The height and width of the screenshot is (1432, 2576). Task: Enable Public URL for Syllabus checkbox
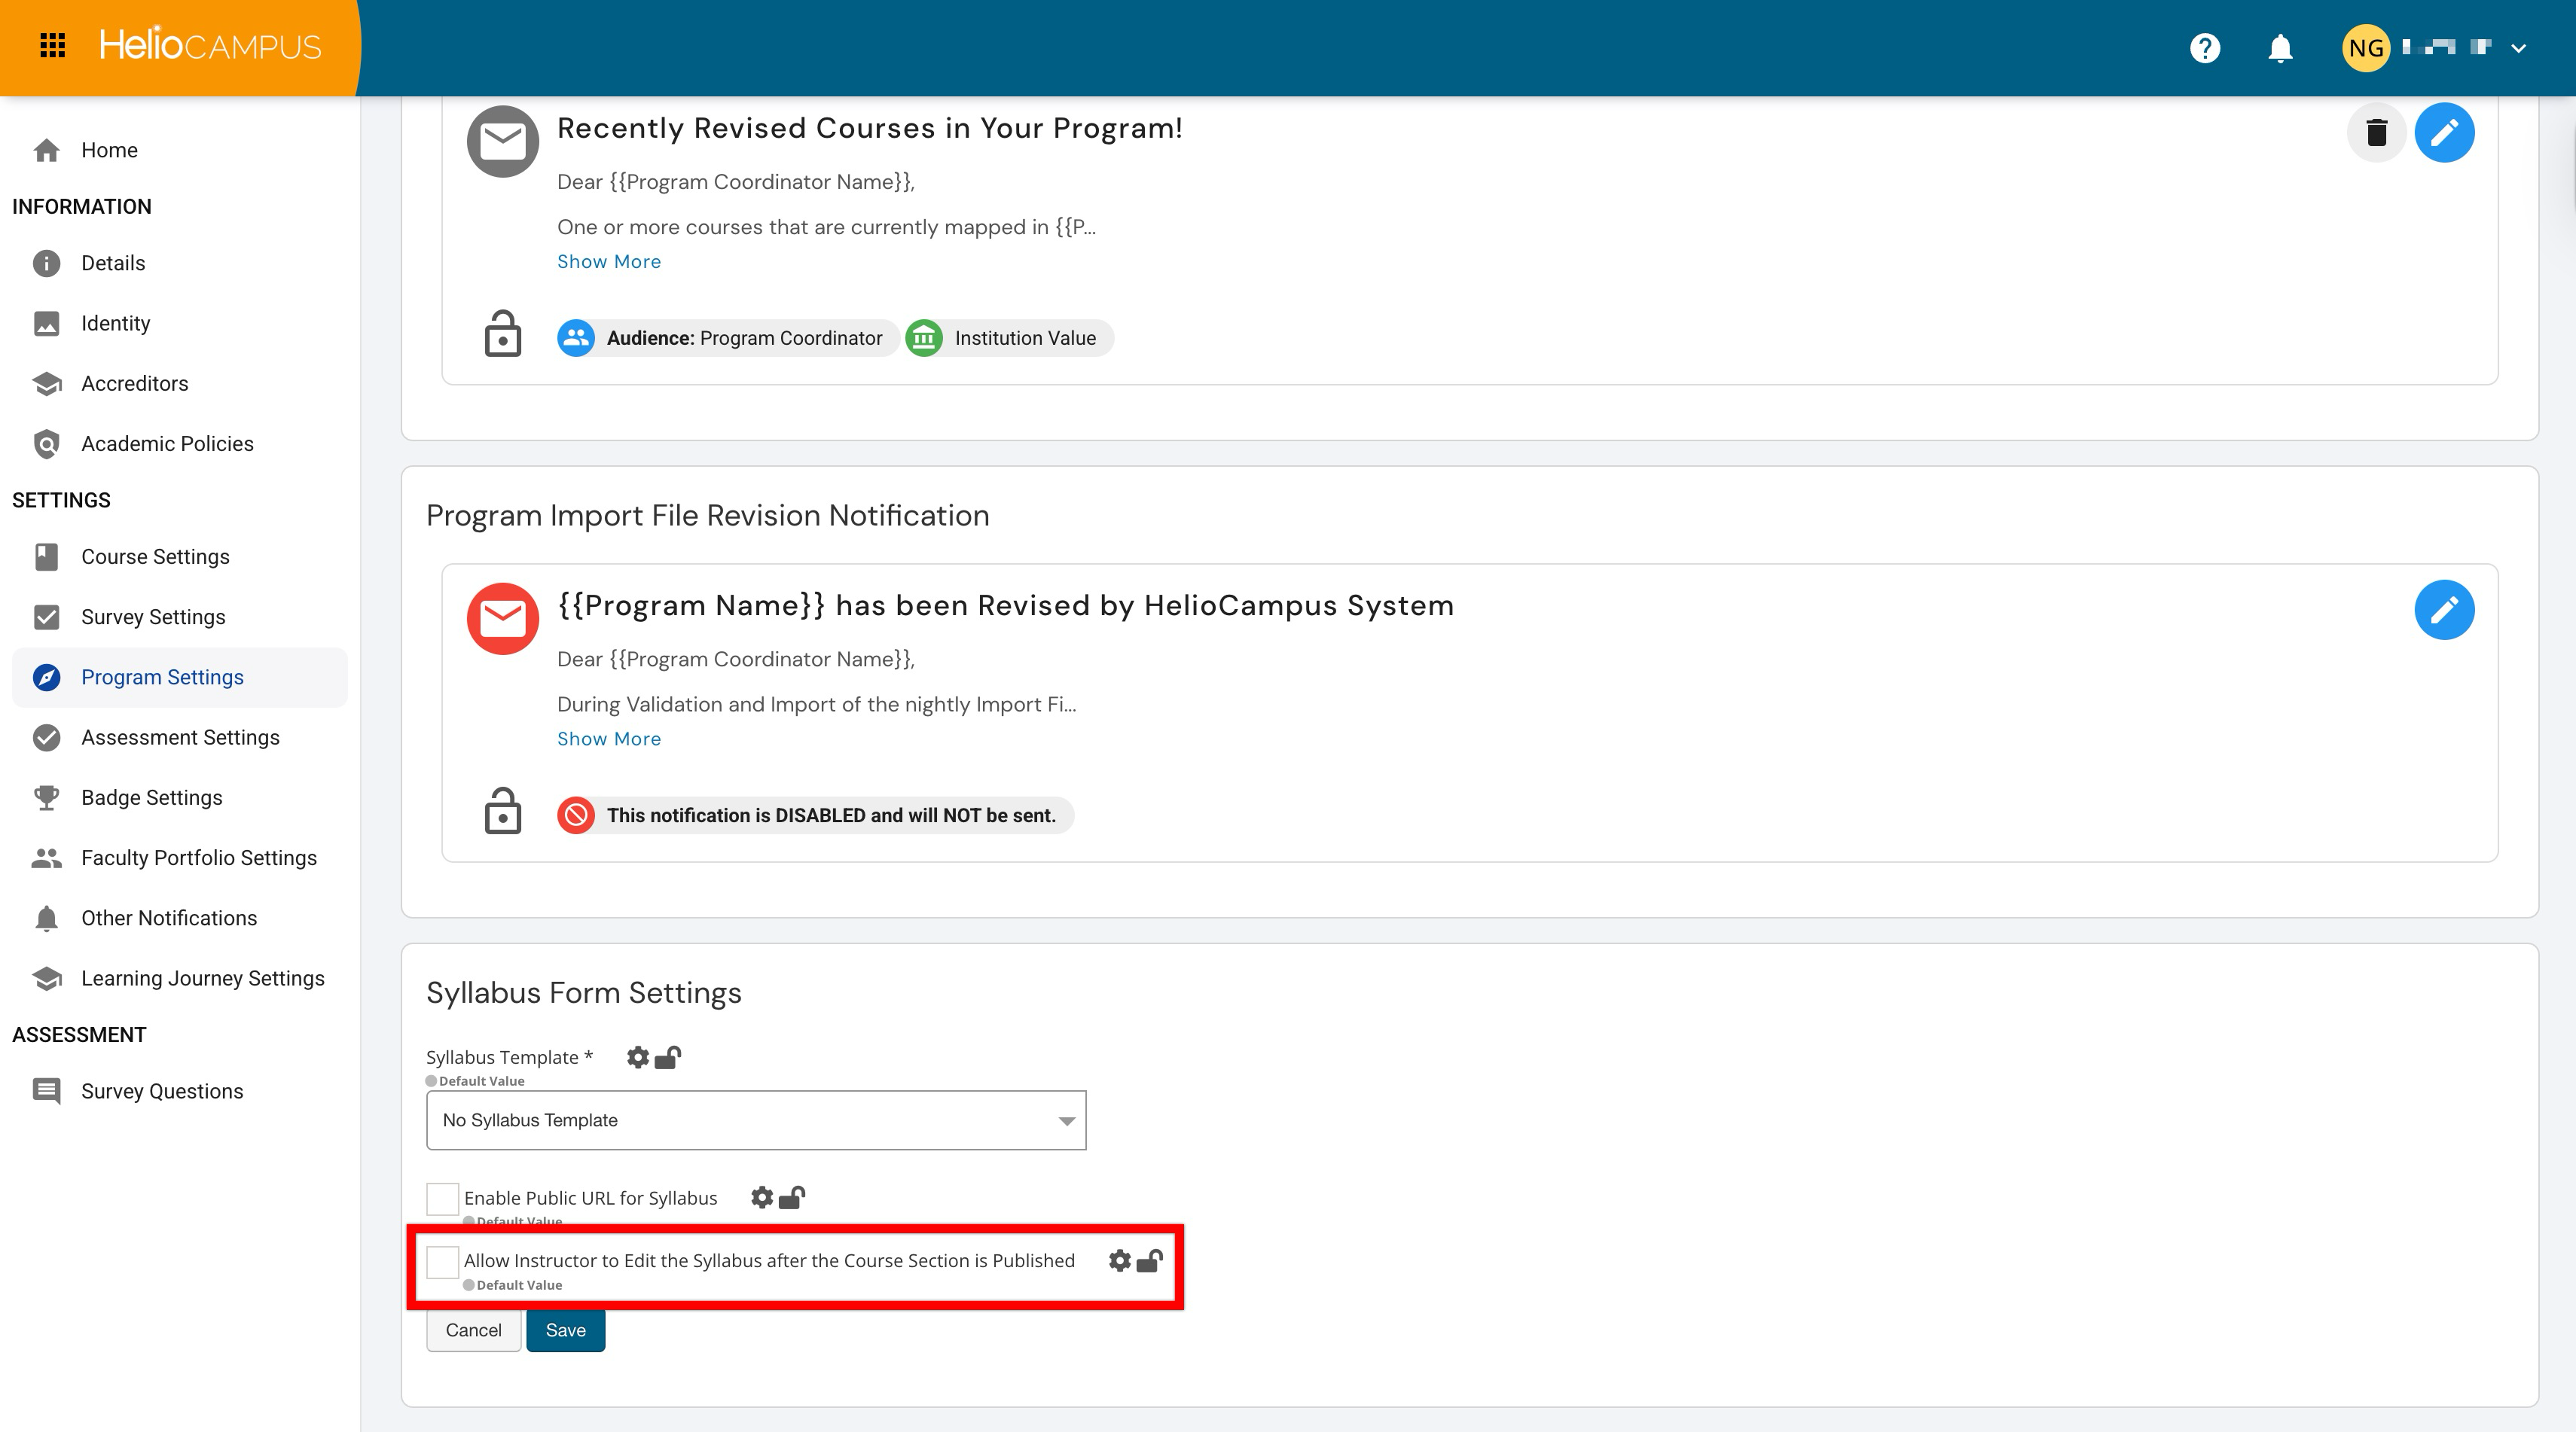coord(442,1198)
